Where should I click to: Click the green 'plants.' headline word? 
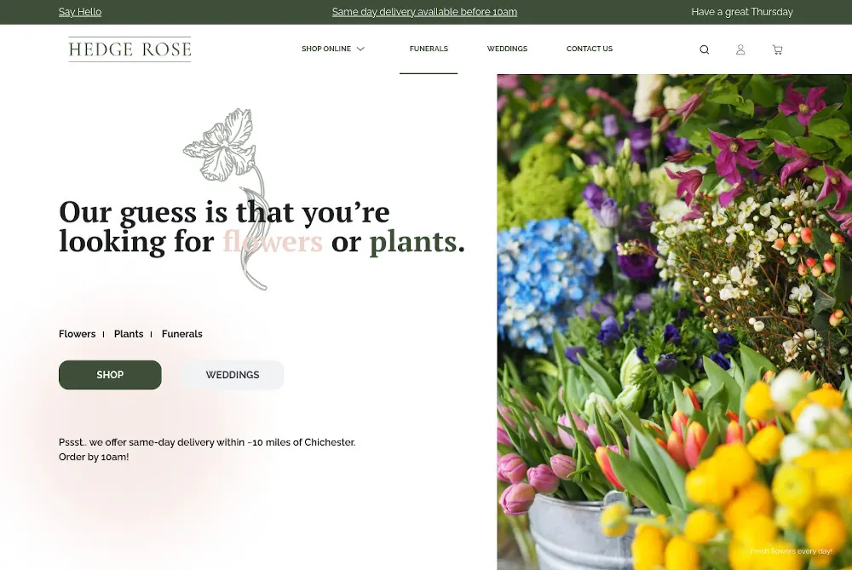point(417,242)
